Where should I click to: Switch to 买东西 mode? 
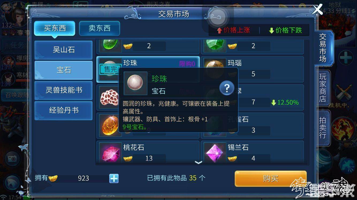pyautogui.click(x=55, y=28)
